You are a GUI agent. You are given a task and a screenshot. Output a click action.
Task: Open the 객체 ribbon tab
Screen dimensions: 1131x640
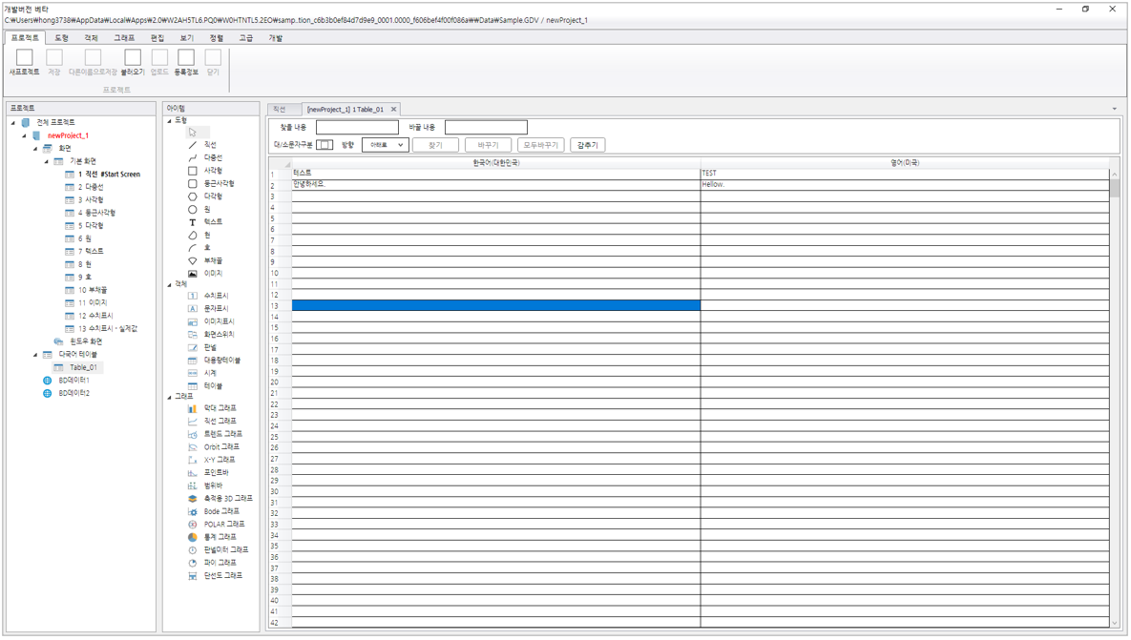91,37
